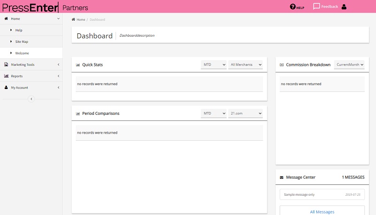Click the Marketing Tools image icon
376x215 pixels.
pos(6,64)
